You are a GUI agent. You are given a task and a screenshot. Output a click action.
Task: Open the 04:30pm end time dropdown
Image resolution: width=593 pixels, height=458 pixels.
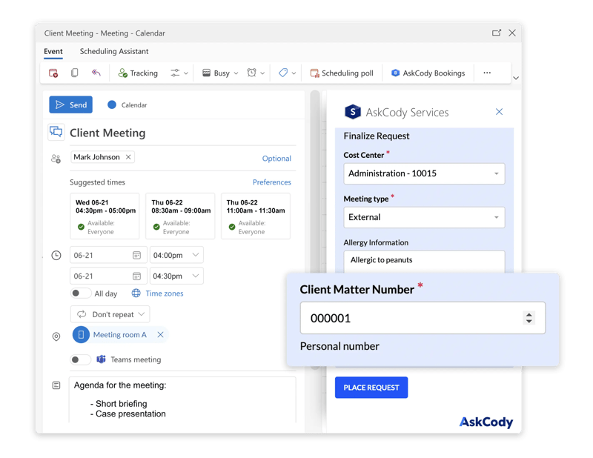tap(176, 276)
